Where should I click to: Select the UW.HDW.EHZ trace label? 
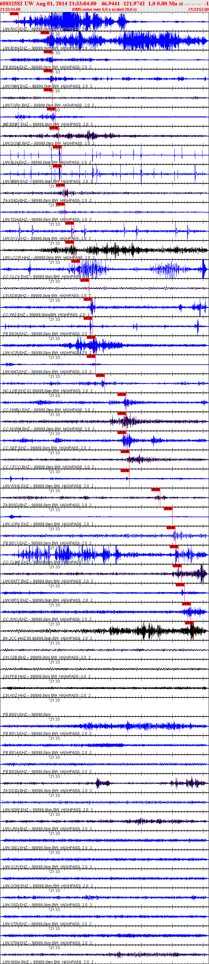pos(47,810)
